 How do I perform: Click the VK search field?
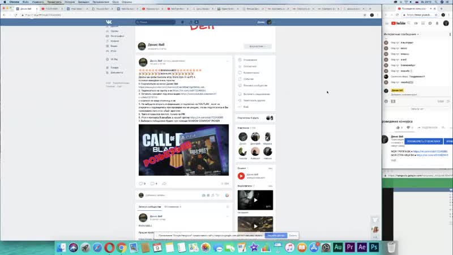click(x=155, y=22)
